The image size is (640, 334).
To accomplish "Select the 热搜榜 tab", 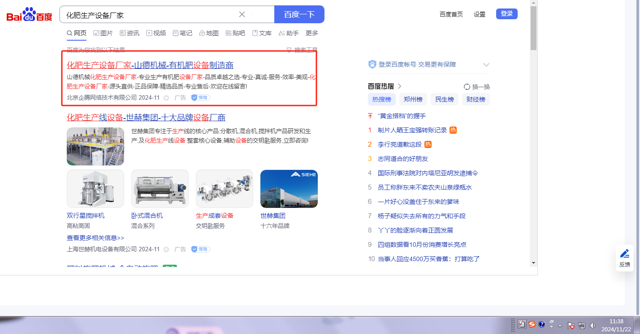I will (381, 99).
